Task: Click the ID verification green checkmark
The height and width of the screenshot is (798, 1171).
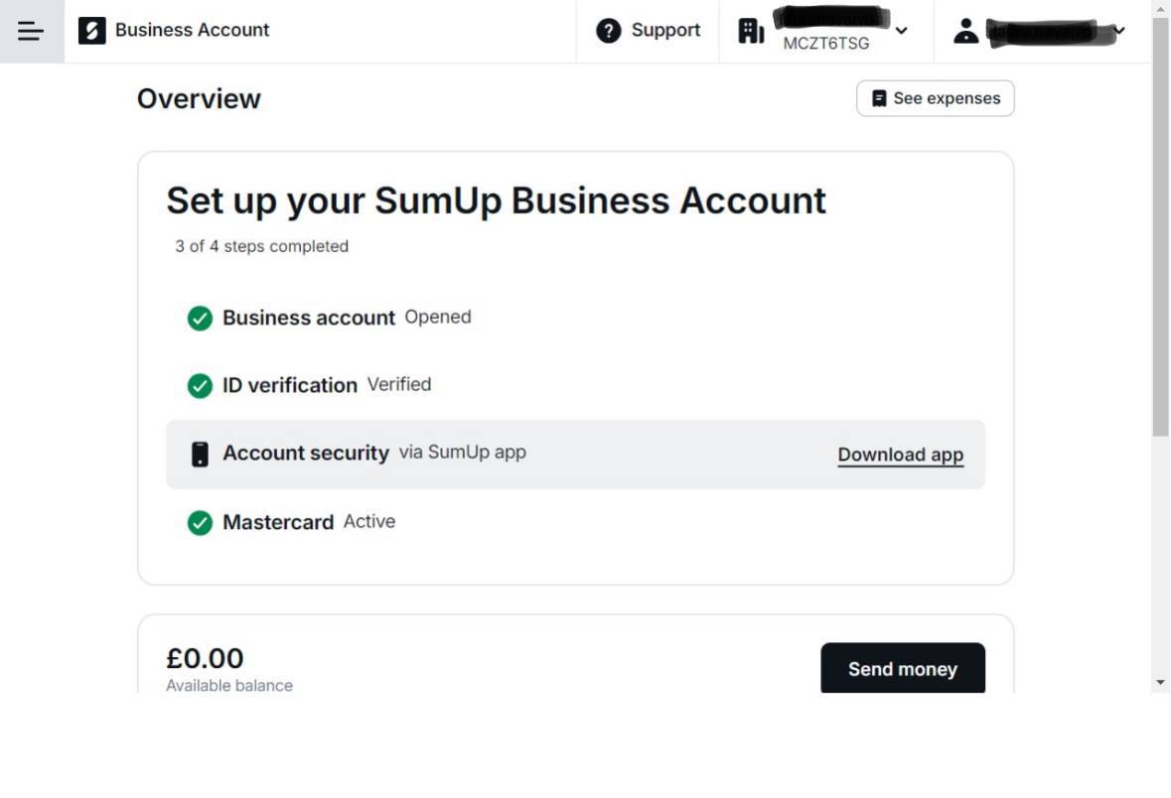Action: pos(200,385)
